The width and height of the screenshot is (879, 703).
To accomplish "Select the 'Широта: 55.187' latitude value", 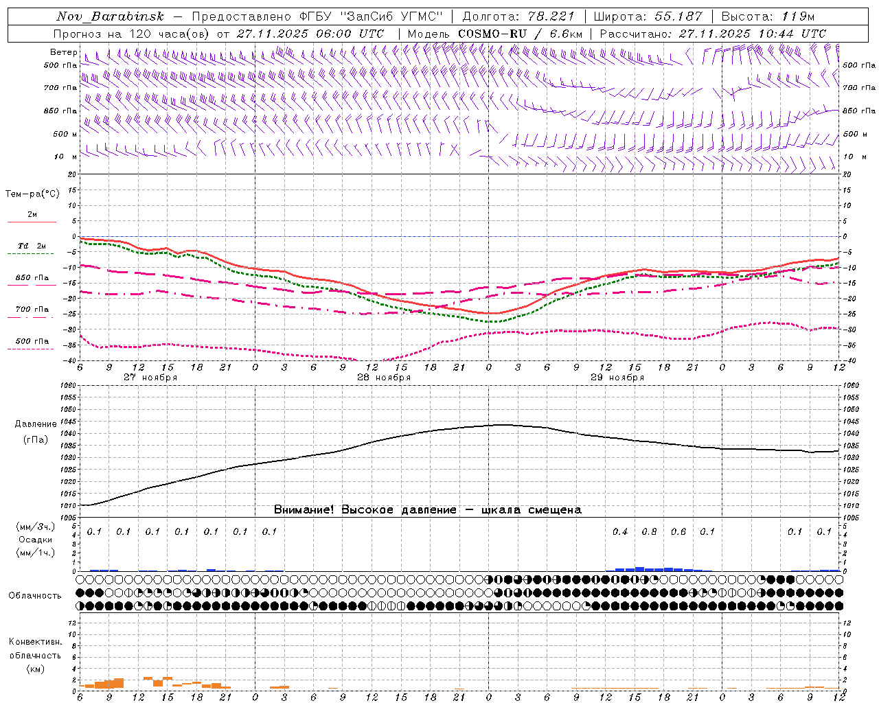I will (648, 16).
